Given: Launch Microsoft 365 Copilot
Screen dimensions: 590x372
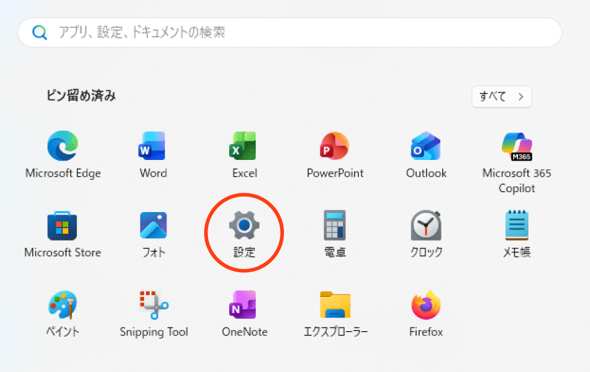Looking at the screenshot, I should 517,146.
